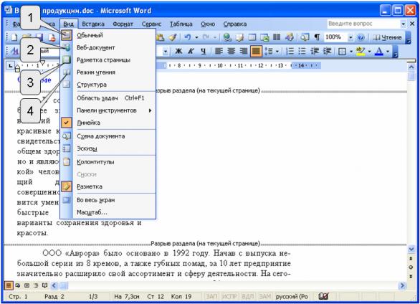Viewport: 420px width, 304px height.
Task: Open the font color dropdown arrow
Action: [x=388, y=51]
